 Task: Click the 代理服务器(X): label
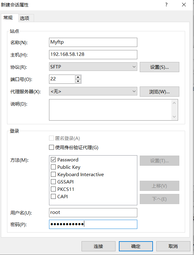tap(25, 92)
